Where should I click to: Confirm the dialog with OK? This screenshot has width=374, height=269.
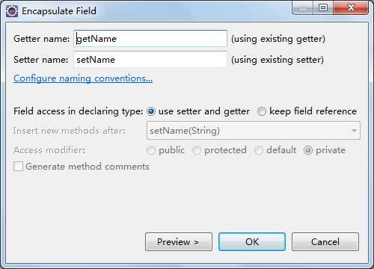252,242
